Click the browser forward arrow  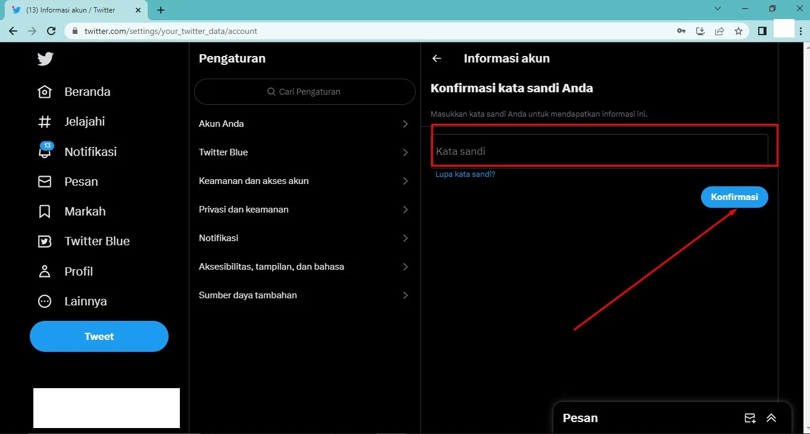pyautogui.click(x=32, y=31)
